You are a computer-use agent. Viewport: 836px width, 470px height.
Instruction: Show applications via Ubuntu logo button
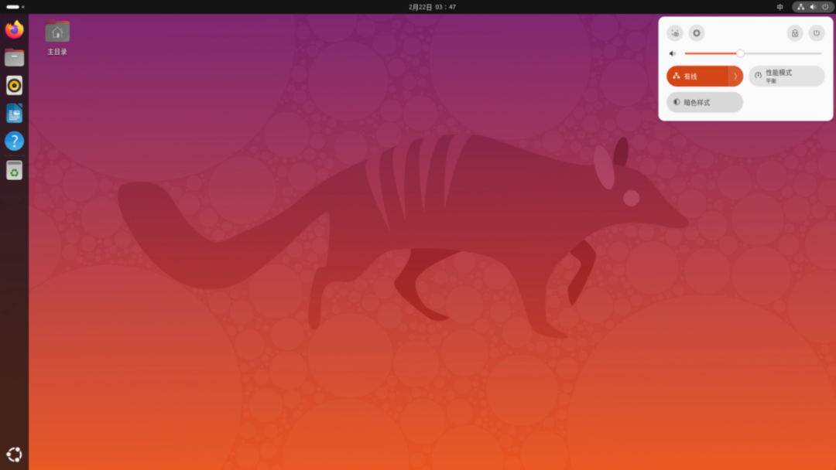click(15, 455)
